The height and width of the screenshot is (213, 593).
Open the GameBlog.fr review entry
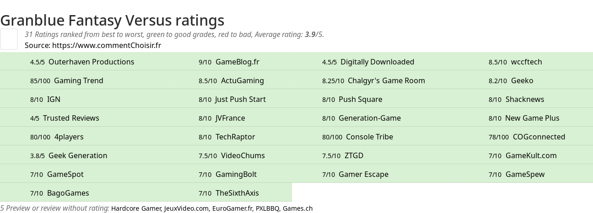point(237,62)
